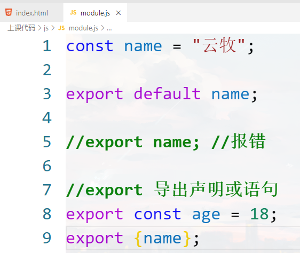Click inside braces on {name} line 9

(x=162, y=238)
